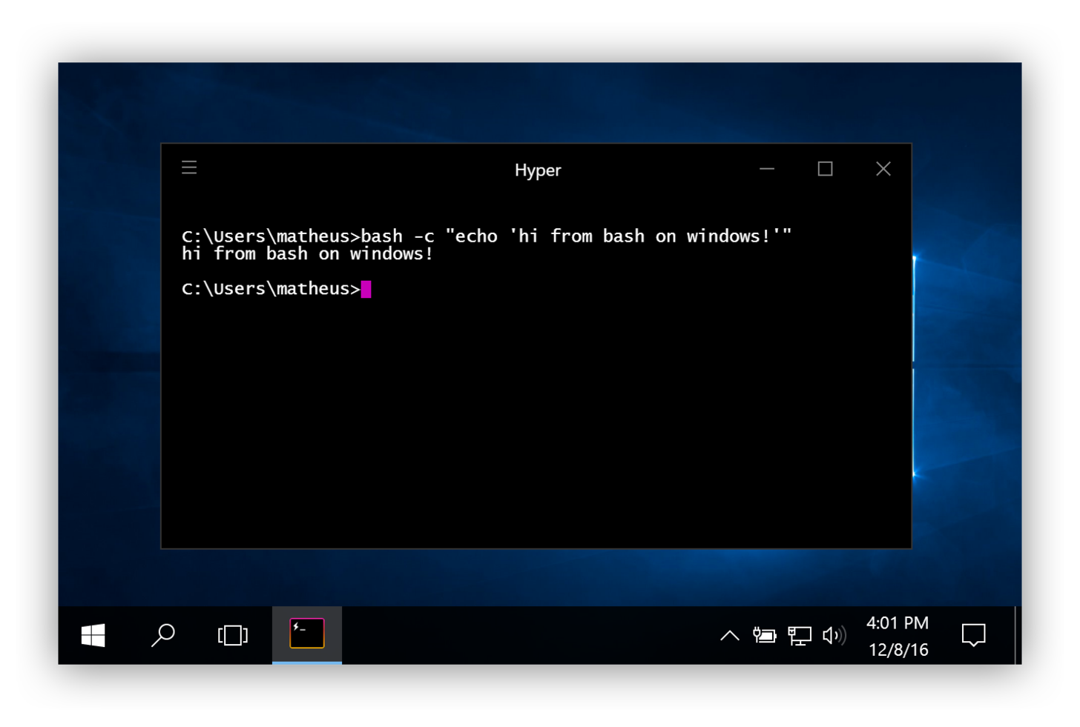Open network settings from the tray icon
The image size is (1080, 727).
tap(800, 635)
